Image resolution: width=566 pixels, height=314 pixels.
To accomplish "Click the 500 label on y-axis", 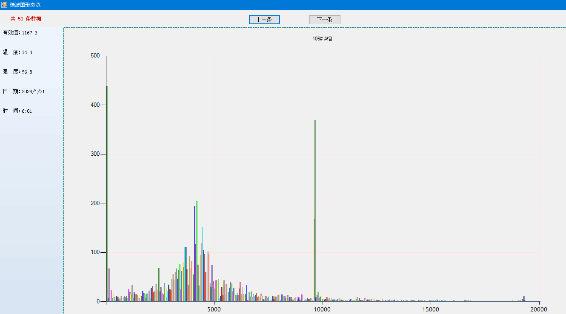I will click(95, 56).
